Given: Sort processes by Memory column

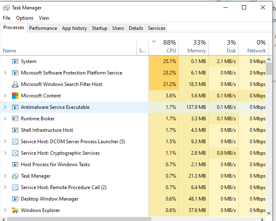Looking at the screenshot, I should tap(194, 46).
